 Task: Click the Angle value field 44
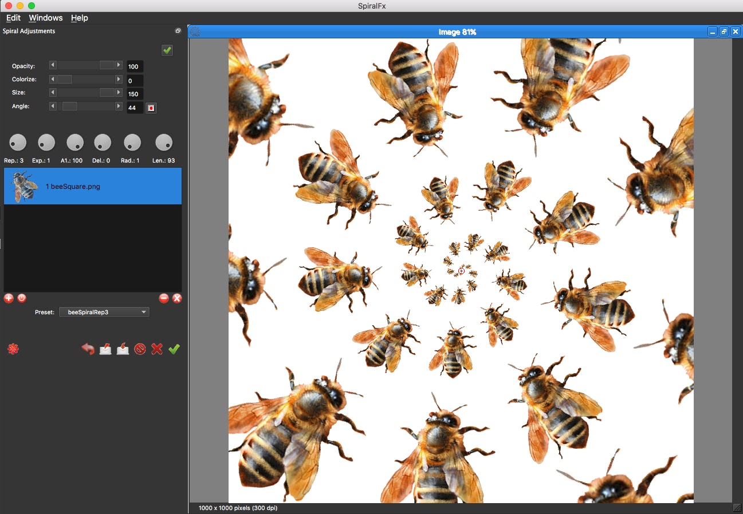[135, 108]
